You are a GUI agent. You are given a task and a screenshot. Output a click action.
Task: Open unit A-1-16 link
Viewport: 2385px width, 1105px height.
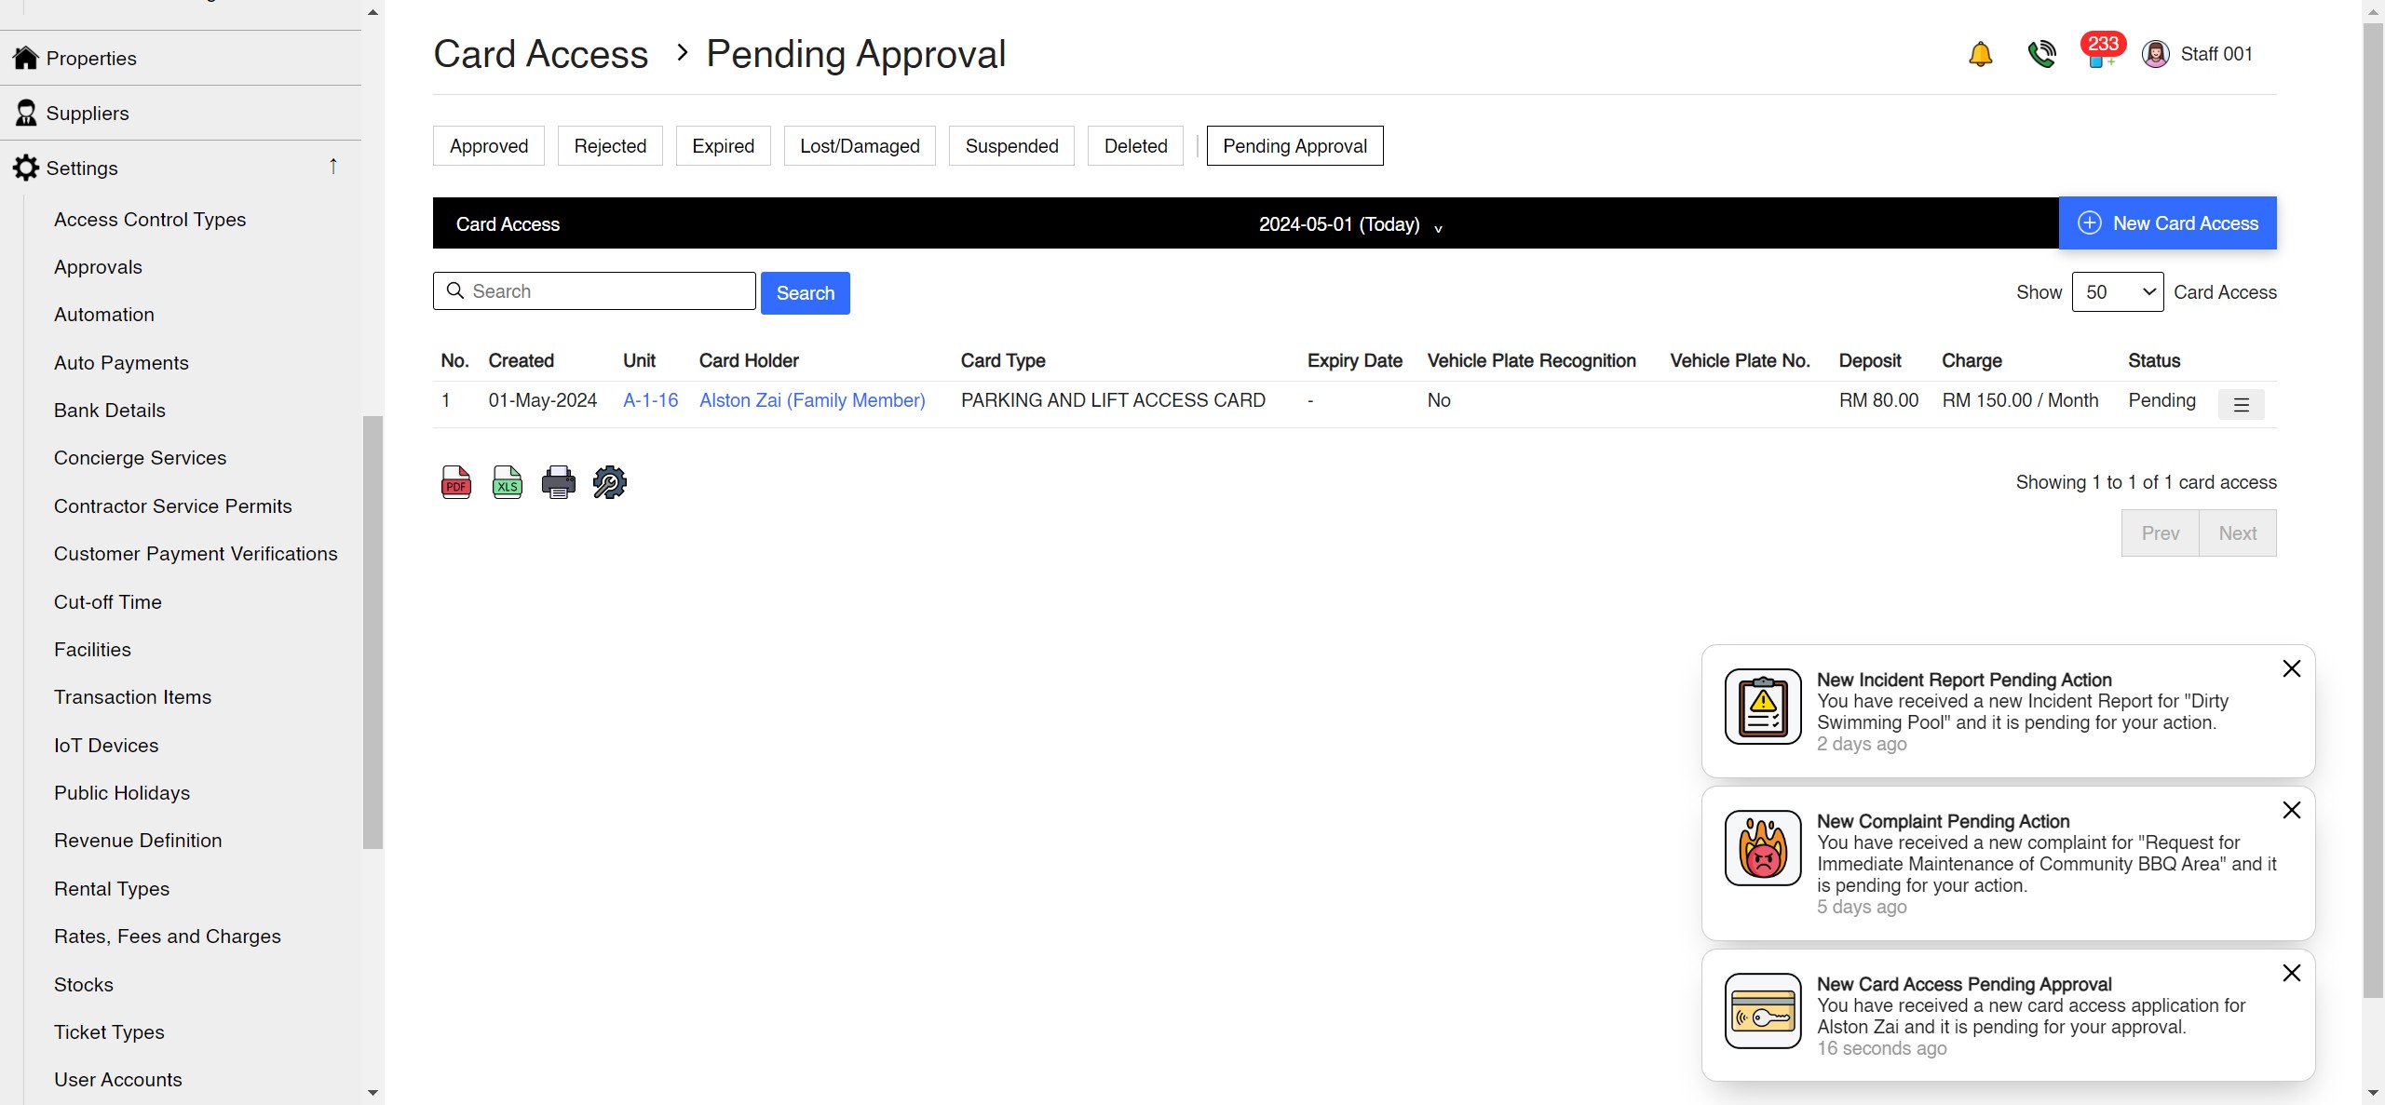coord(650,400)
